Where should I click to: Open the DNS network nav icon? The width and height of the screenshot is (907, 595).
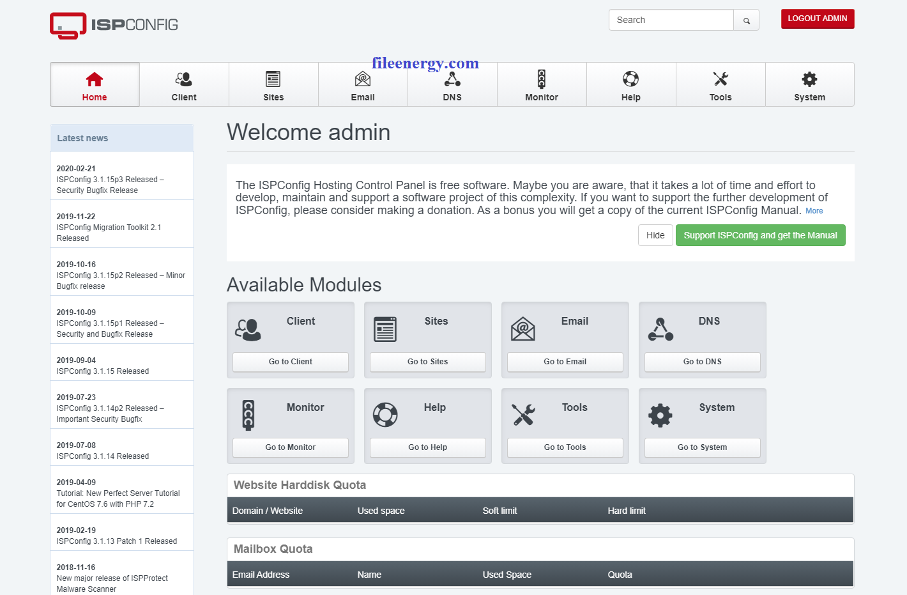[452, 79]
